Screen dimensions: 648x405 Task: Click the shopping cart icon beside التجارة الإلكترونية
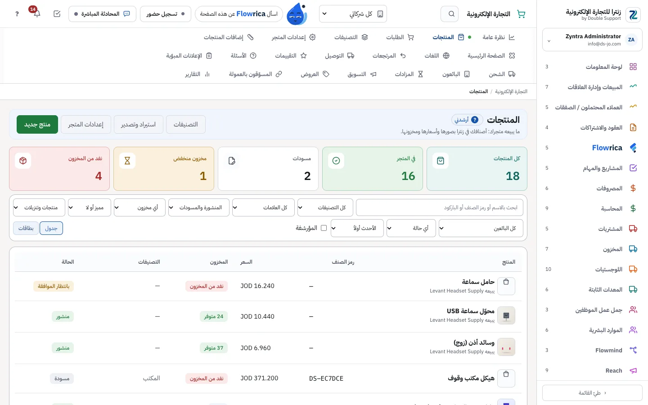click(521, 14)
